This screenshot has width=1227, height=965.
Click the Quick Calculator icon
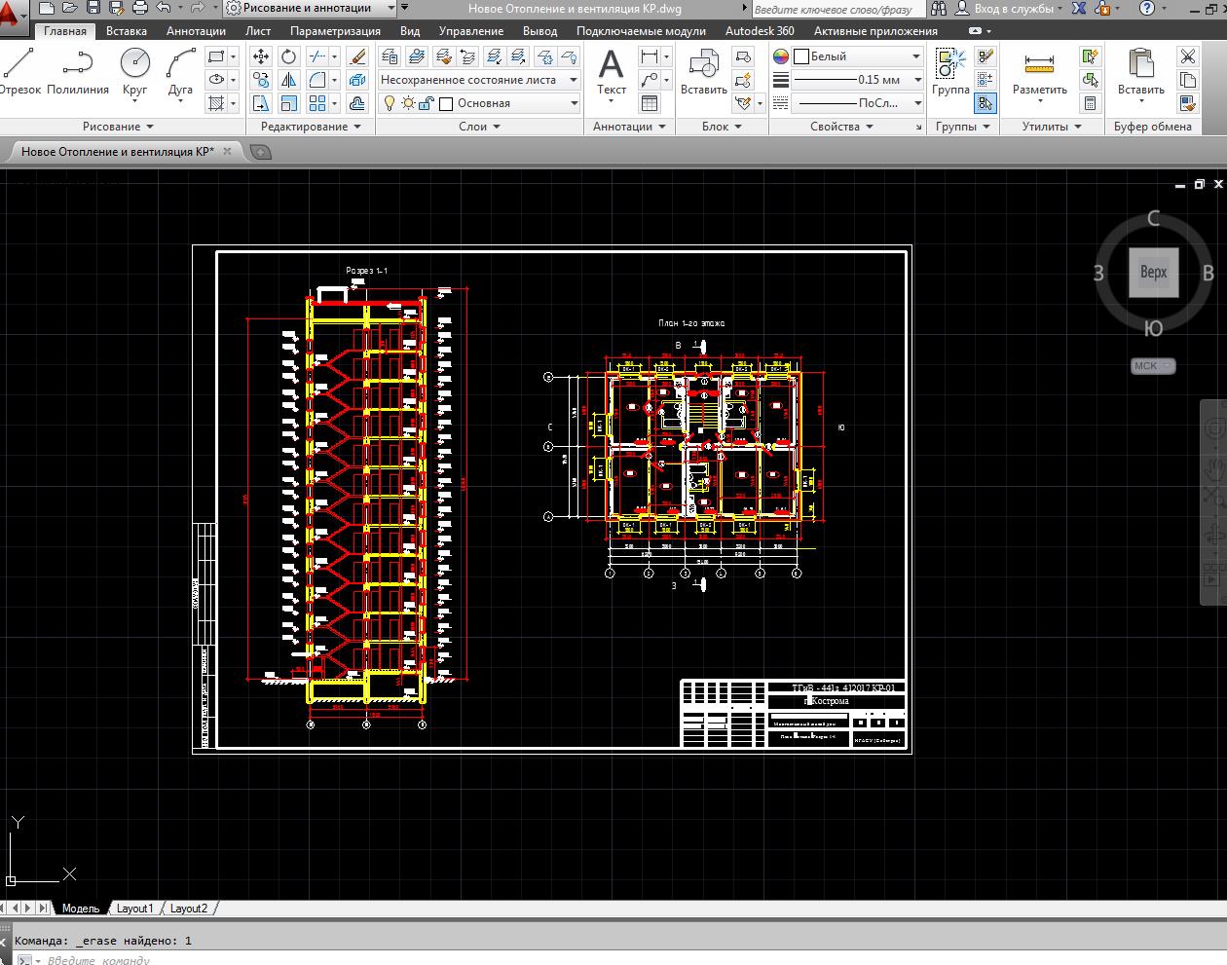click(1090, 103)
